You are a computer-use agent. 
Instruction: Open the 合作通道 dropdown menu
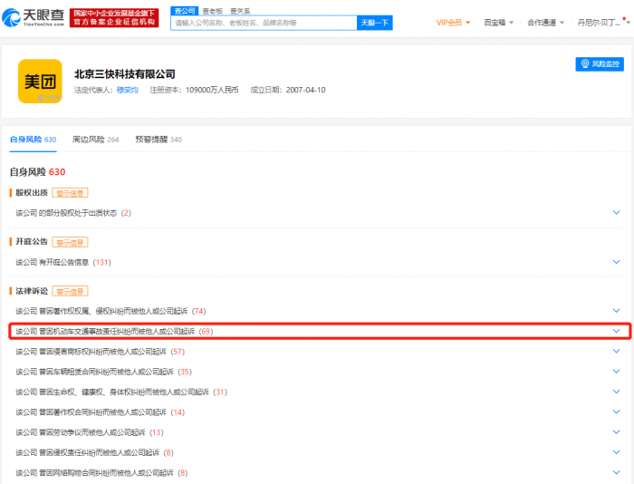click(x=545, y=23)
